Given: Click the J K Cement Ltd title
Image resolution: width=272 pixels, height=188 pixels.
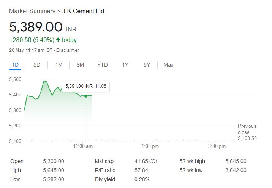Looking at the screenshot, I should [83, 11].
